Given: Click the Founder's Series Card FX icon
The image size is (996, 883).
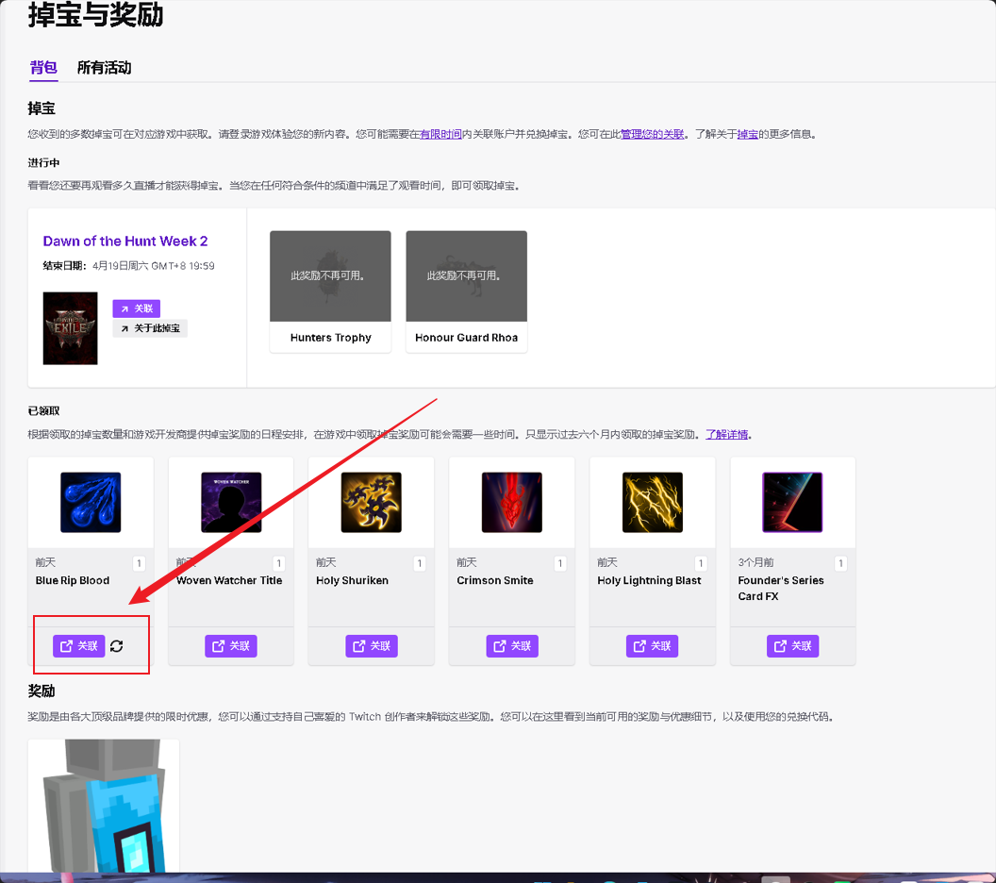Looking at the screenshot, I should 792,503.
